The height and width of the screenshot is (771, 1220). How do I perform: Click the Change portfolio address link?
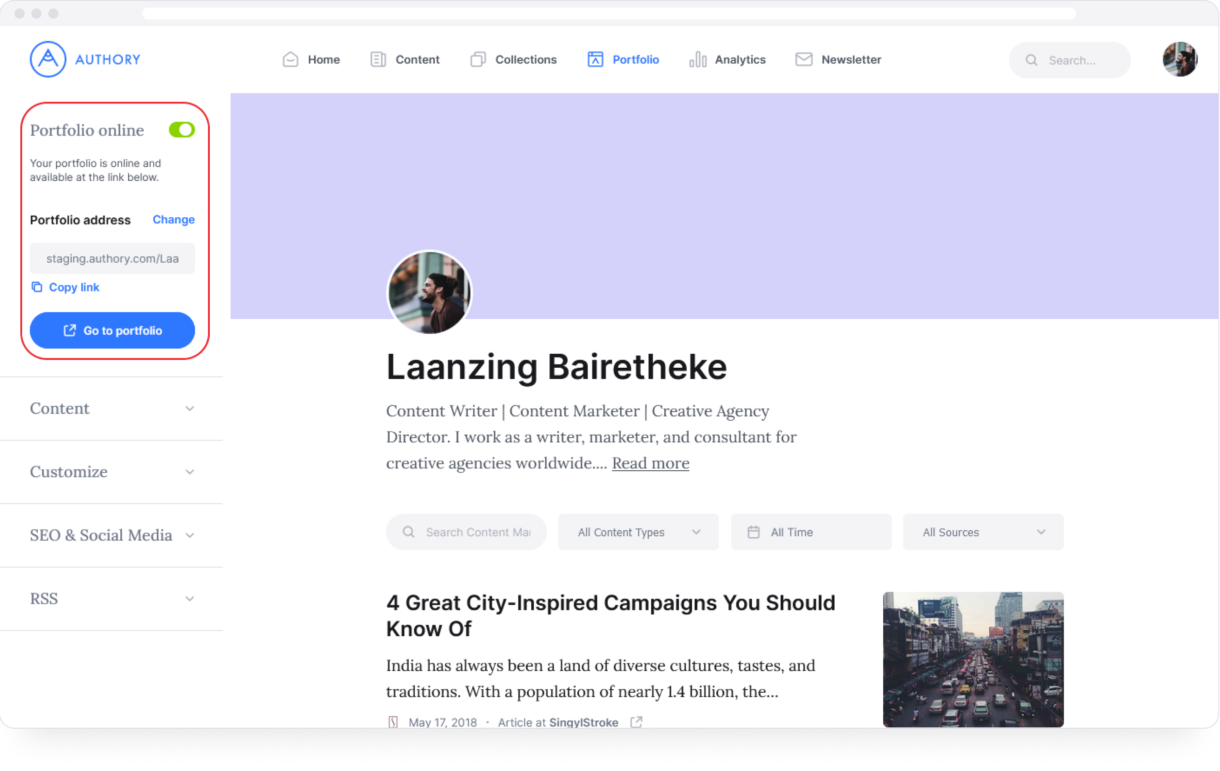point(173,220)
